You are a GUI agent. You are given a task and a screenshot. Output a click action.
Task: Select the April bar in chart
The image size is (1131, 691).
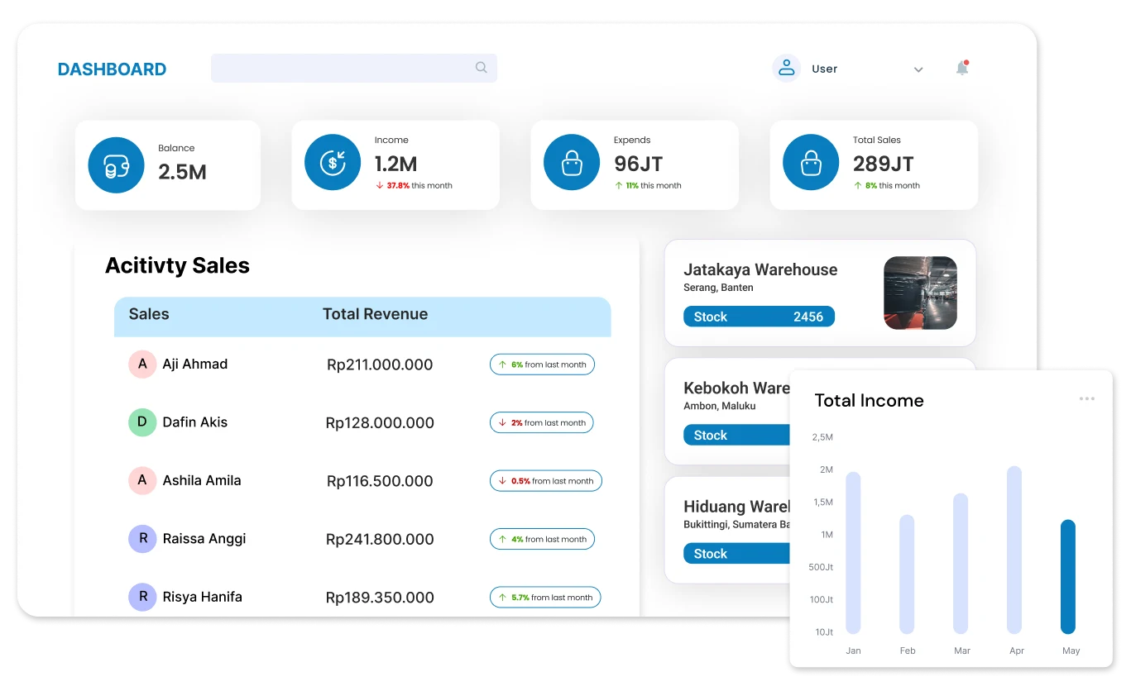[x=1014, y=550]
